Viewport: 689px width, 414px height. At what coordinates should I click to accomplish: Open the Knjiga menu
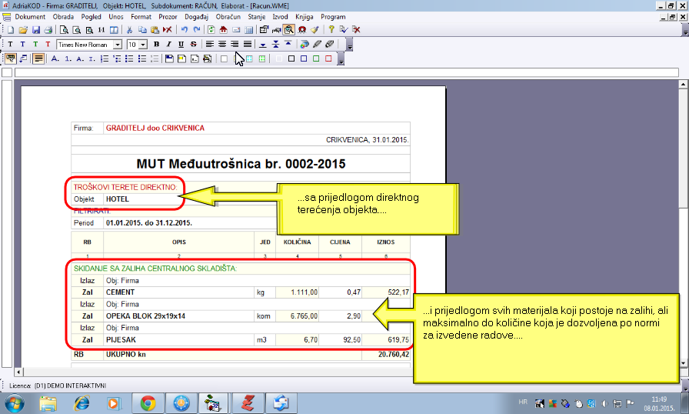(x=304, y=17)
